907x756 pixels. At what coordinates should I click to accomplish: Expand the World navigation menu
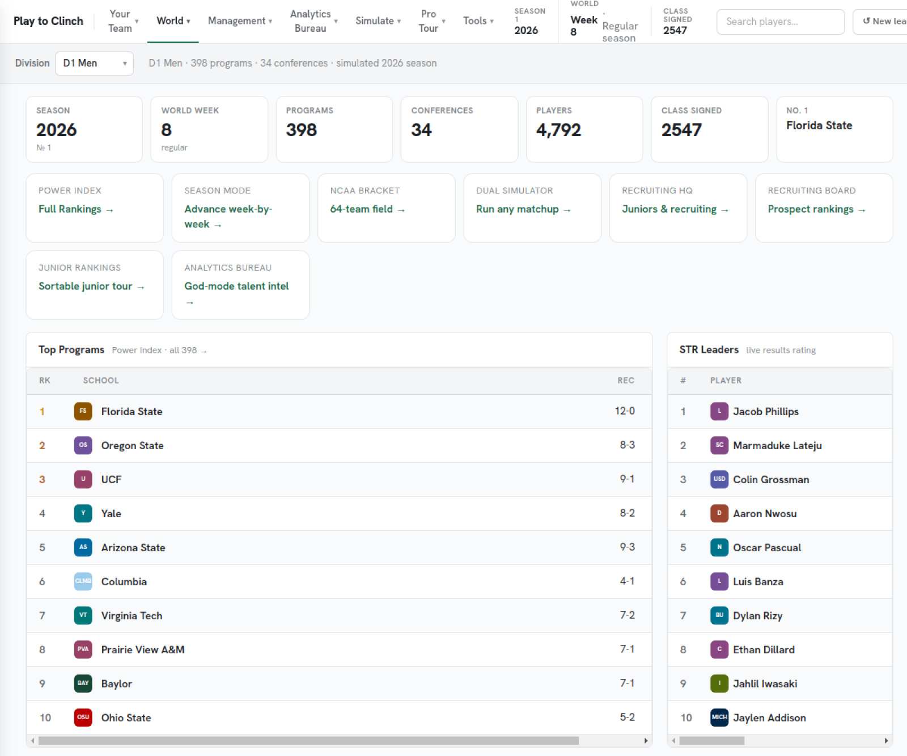pyautogui.click(x=173, y=21)
